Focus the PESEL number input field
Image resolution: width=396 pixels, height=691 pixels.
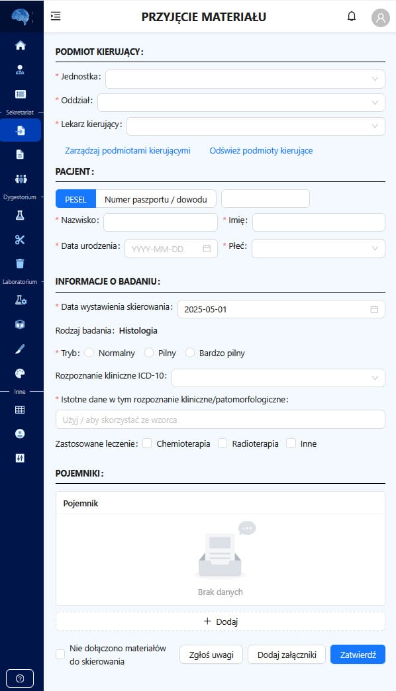tap(266, 199)
